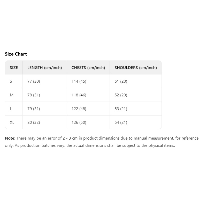Click the 77 (30) length cell
Screen dimensions: 199x199
(34, 81)
